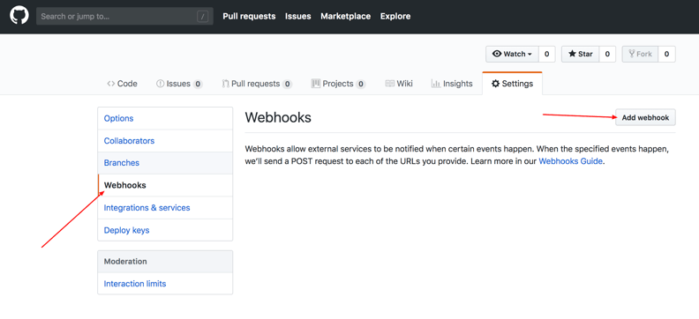Click the star icon on Star button
The image size is (699, 319).
point(573,55)
